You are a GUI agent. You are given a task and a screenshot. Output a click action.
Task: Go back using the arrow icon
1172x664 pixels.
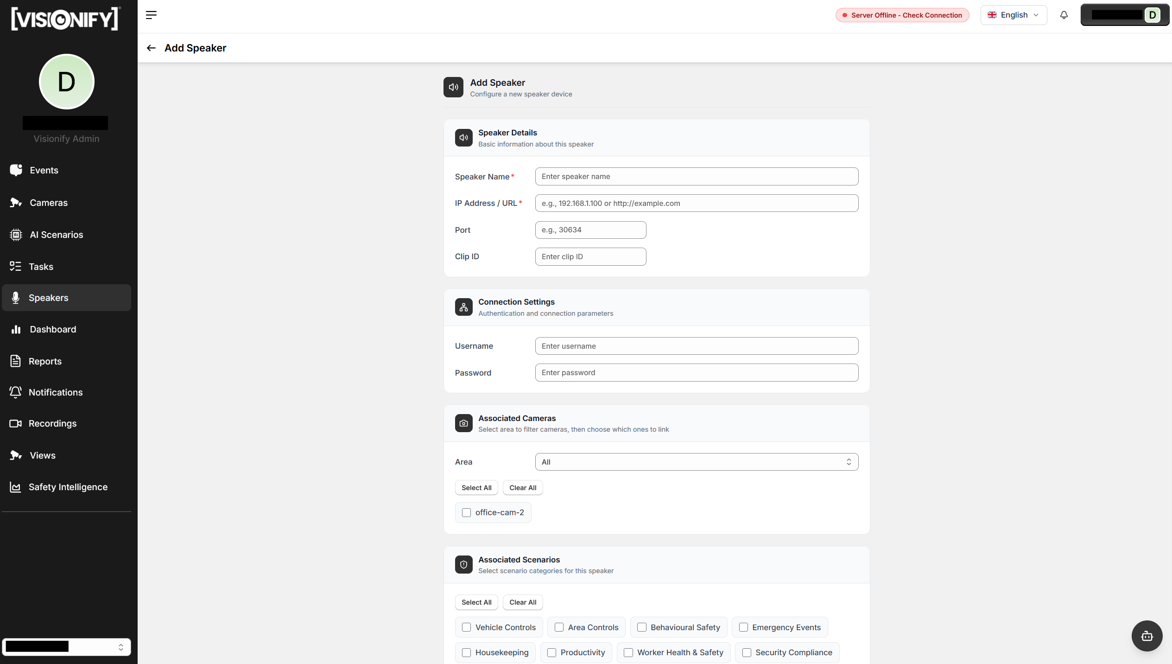(151, 48)
